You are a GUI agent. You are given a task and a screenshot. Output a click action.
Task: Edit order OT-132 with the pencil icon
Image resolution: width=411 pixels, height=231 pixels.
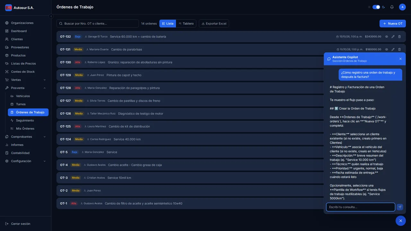[393, 37]
